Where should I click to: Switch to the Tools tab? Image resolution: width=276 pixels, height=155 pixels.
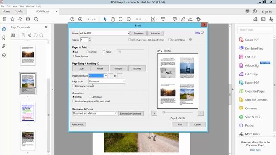[x=19, y=12]
